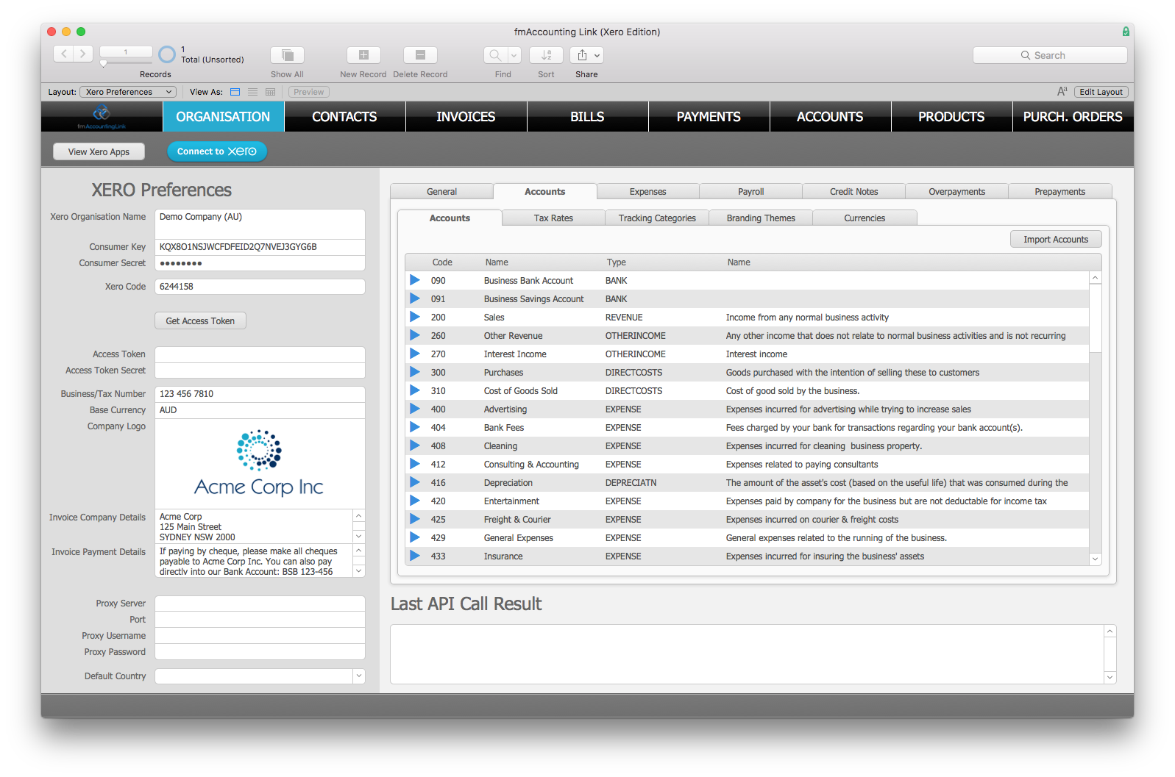
Task: Click the Delete Record icon
Action: click(x=420, y=55)
